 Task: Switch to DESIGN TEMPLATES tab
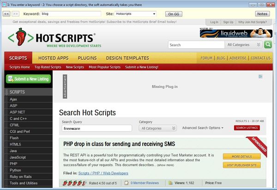[x=127, y=58]
